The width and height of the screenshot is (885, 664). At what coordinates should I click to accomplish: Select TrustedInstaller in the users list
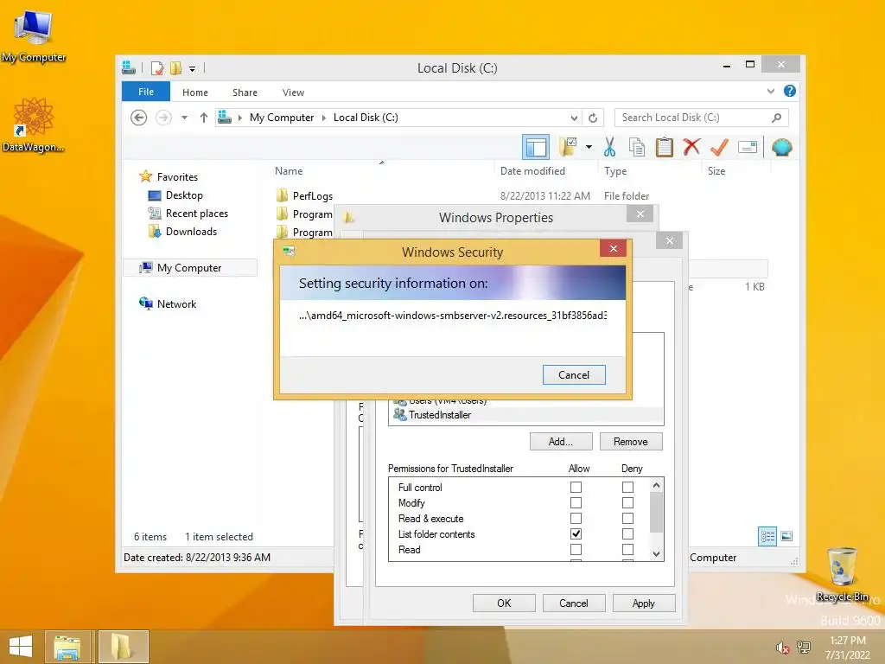pos(525,415)
